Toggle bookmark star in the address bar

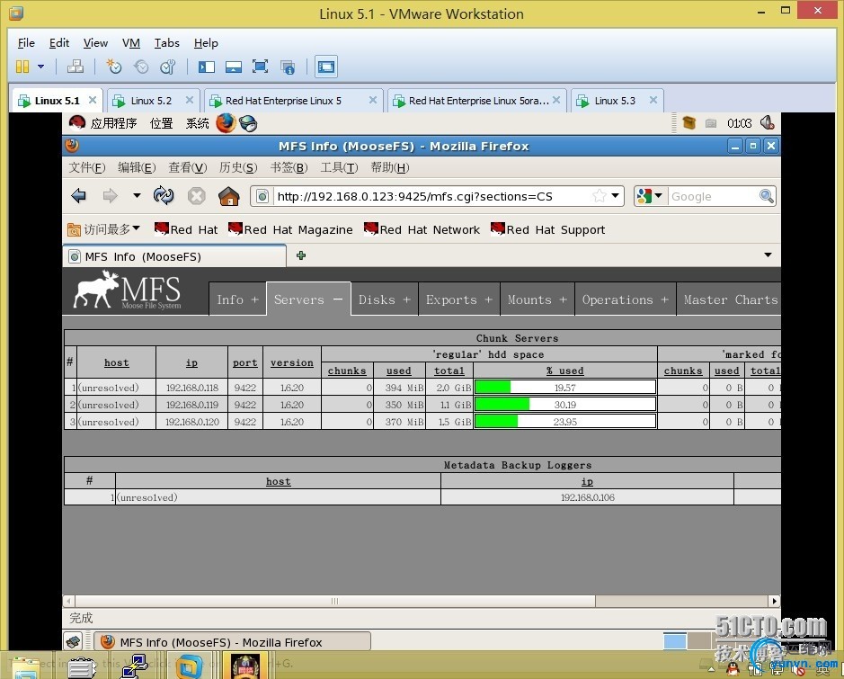(599, 196)
